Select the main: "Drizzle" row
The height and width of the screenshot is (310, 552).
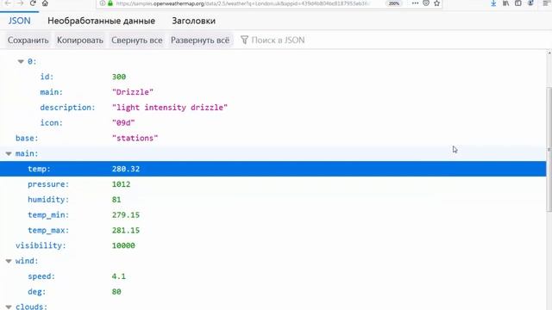pyautogui.click(x=273, y=92)
